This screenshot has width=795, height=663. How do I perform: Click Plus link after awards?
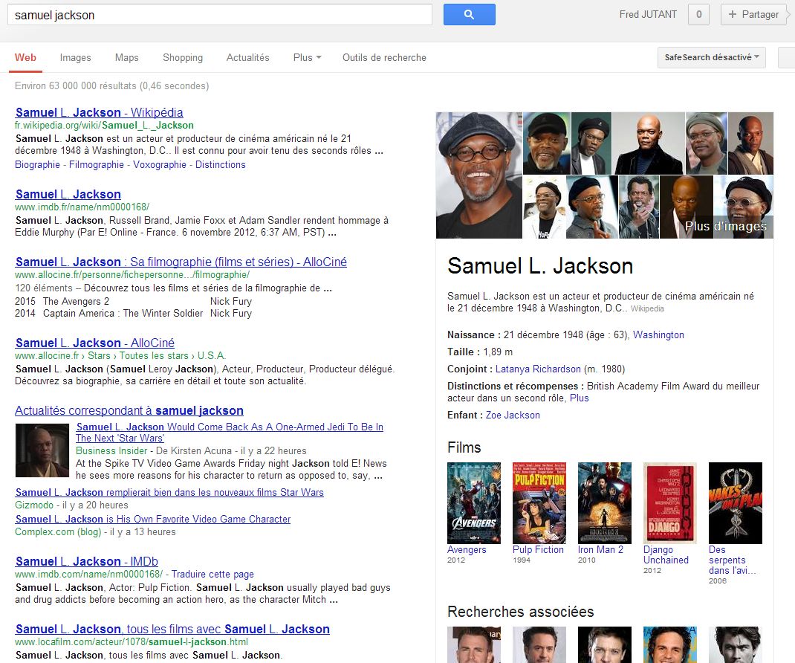click(580, 398)
